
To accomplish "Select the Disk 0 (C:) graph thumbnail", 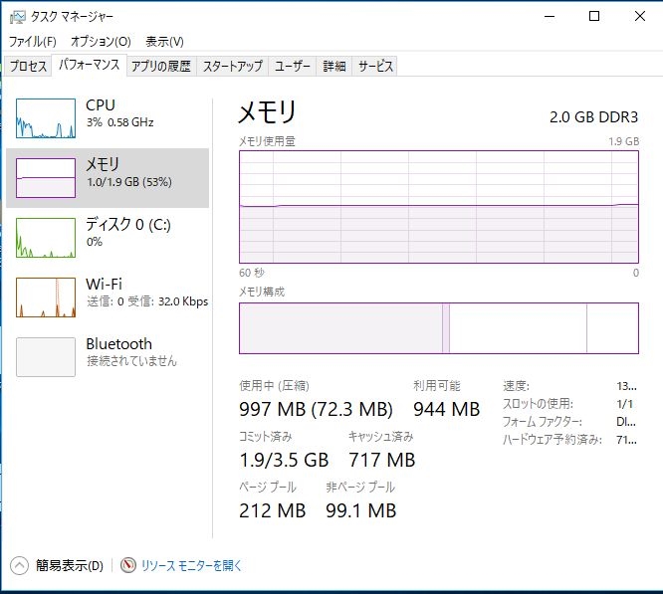I will click(x=46, y=238).
